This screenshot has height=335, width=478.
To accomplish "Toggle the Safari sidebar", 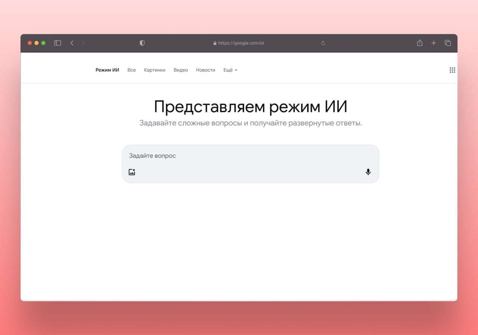I will point(58,43).
